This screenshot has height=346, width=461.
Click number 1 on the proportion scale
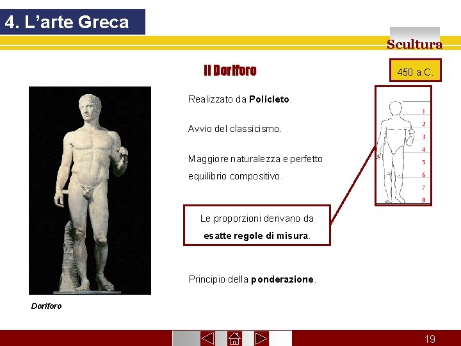pos(424,111)
